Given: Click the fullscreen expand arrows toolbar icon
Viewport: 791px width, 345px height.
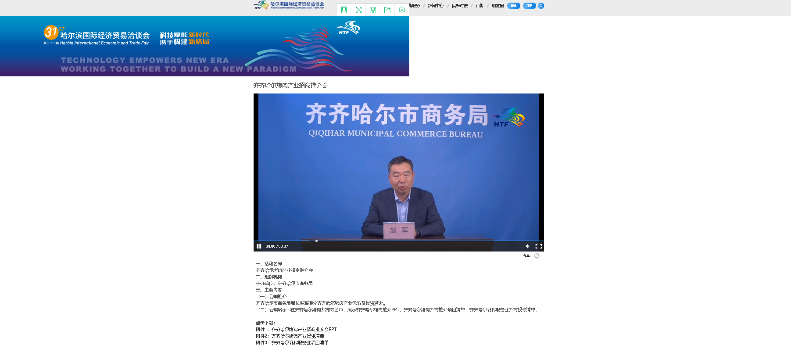Looking at the screenshot, I should tap(358, 10).
